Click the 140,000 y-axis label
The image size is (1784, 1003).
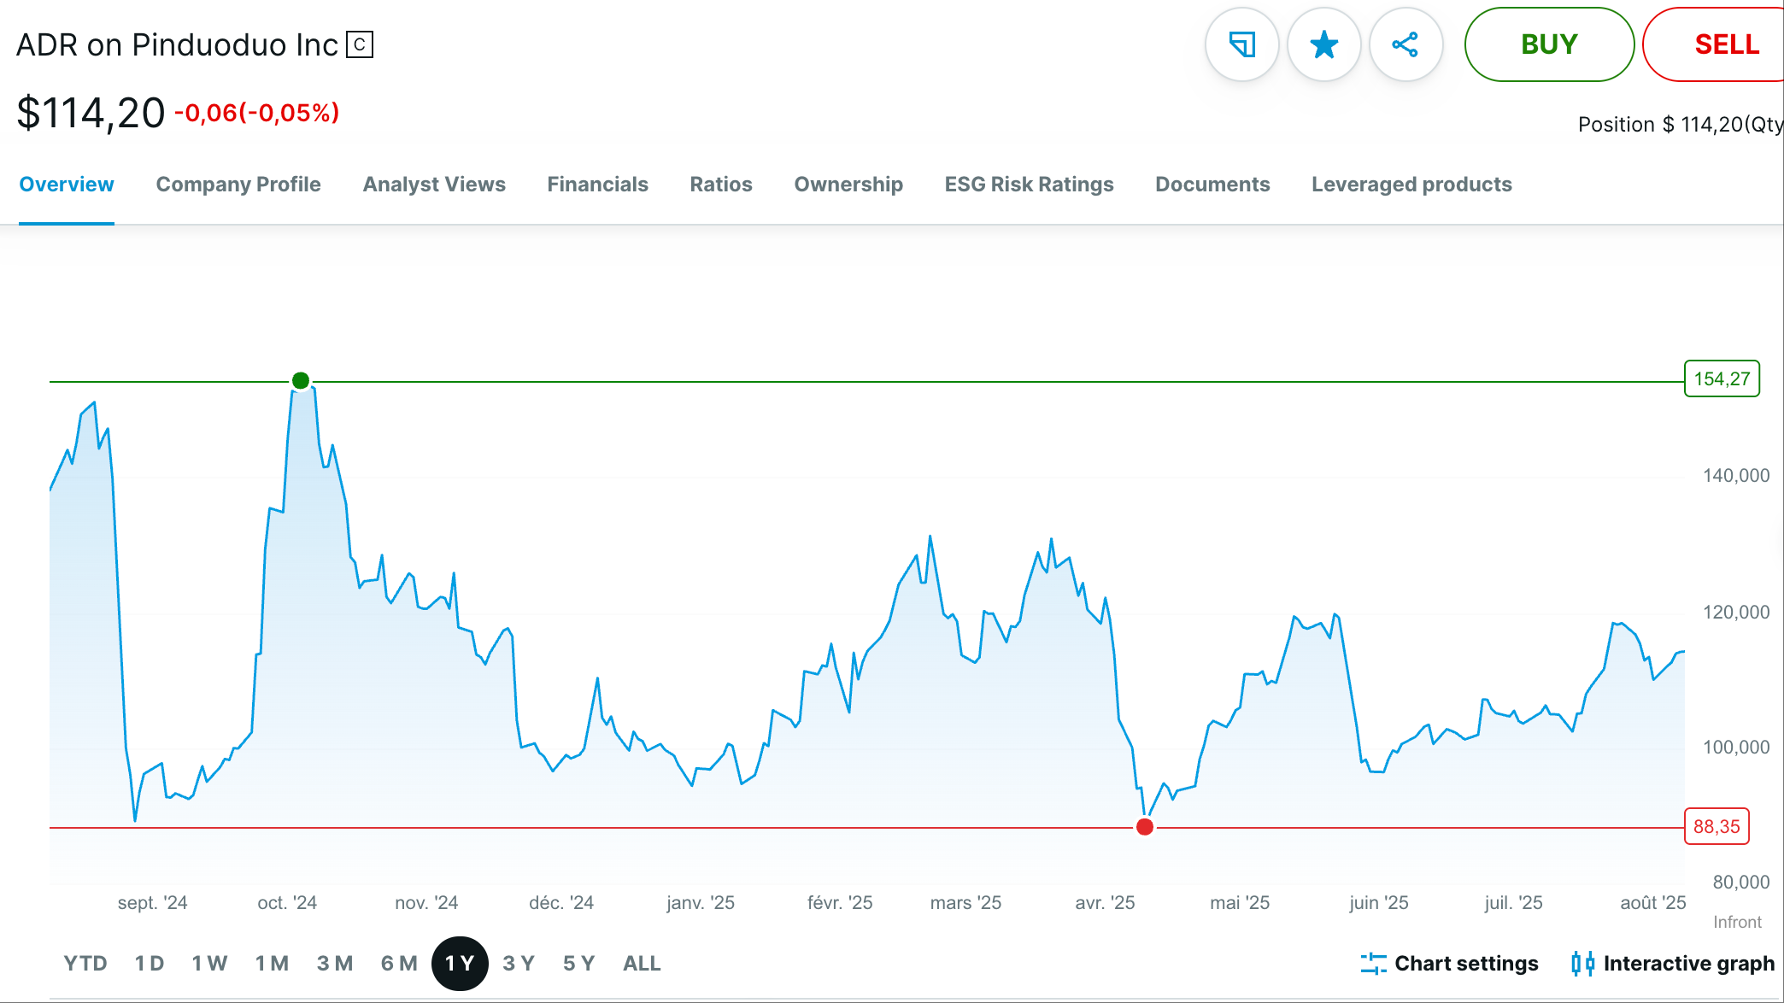click(x=1736, y=476)
